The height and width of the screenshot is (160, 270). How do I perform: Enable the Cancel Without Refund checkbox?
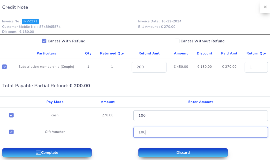[x=177, y=41]
